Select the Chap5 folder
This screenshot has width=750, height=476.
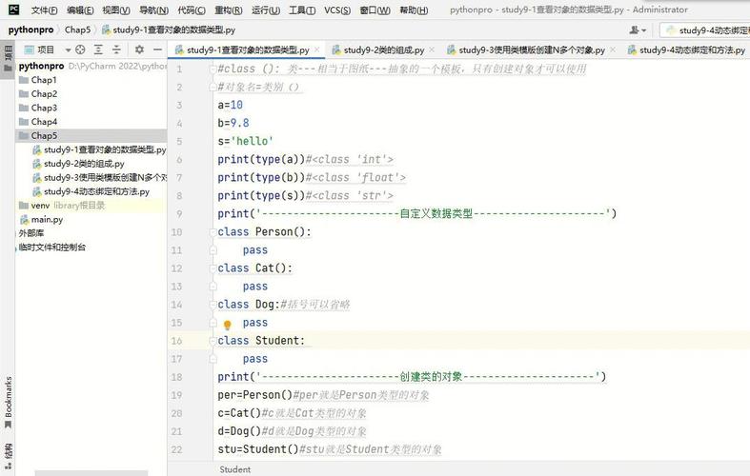pos(91,136)
